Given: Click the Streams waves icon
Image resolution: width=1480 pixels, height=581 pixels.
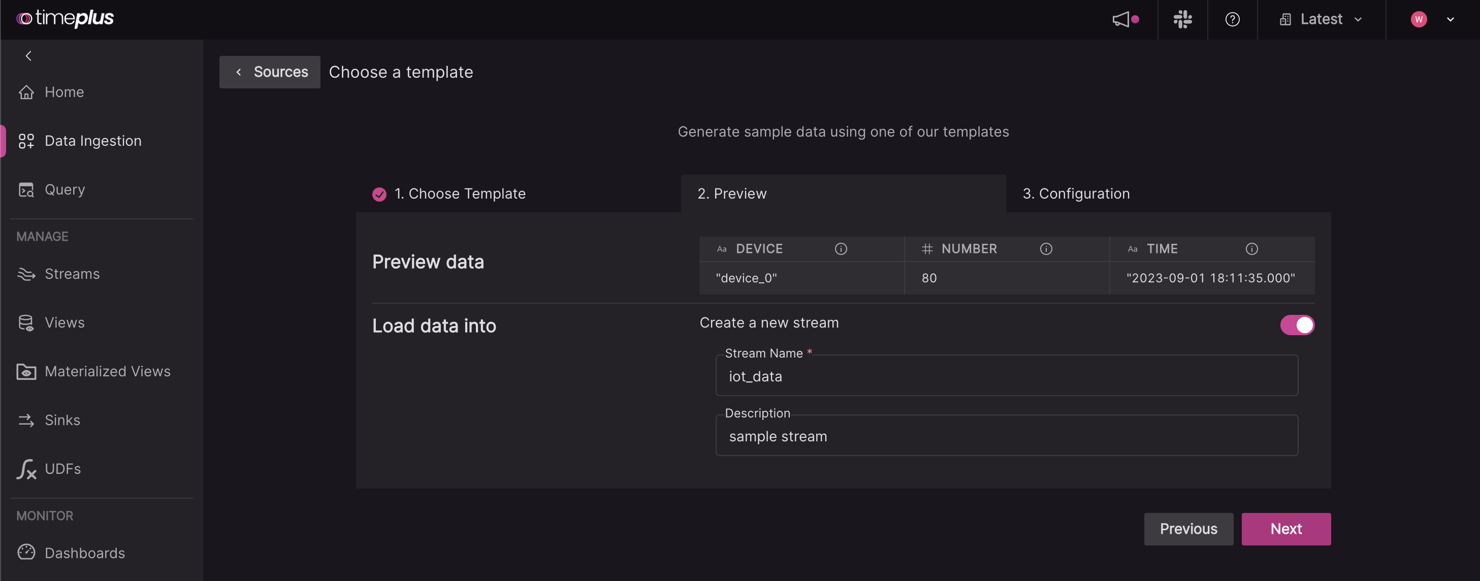Looking at the screenshot, I should [x=26, y=274].
